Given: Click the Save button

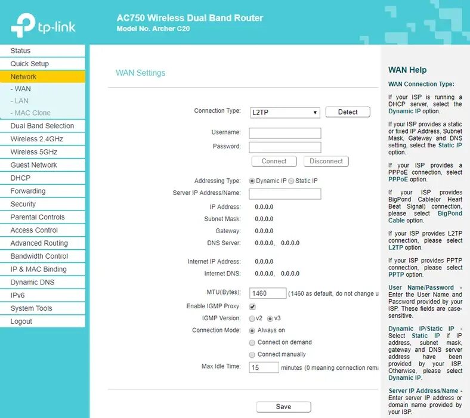Looking at the screenshot, I should pyautogui.click(x=283, y=407).
